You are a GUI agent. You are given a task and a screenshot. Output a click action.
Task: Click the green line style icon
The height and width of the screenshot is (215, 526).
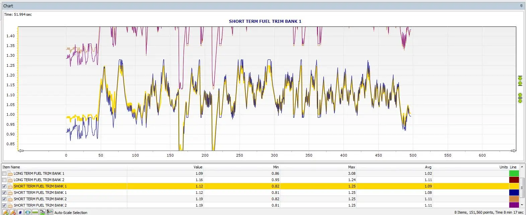[35, 212]
